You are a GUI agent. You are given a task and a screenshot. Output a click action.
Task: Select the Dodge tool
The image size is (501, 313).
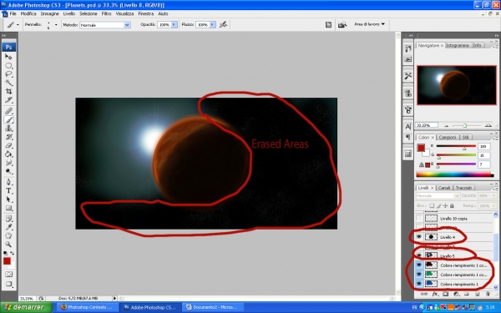[x=8, y=171]
